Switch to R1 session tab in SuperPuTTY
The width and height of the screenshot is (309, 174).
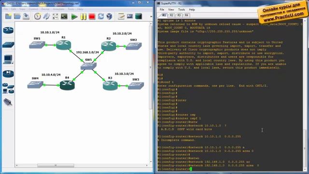164,15
